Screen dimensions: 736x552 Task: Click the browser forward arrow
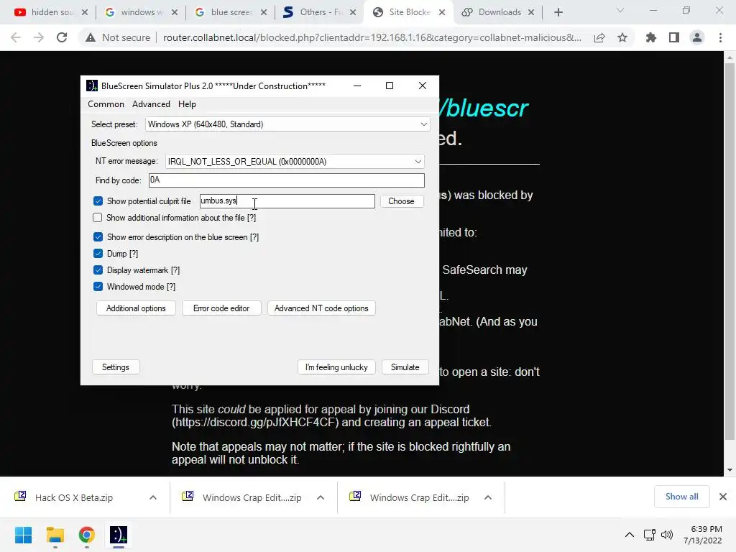click(x=39, y=37)
